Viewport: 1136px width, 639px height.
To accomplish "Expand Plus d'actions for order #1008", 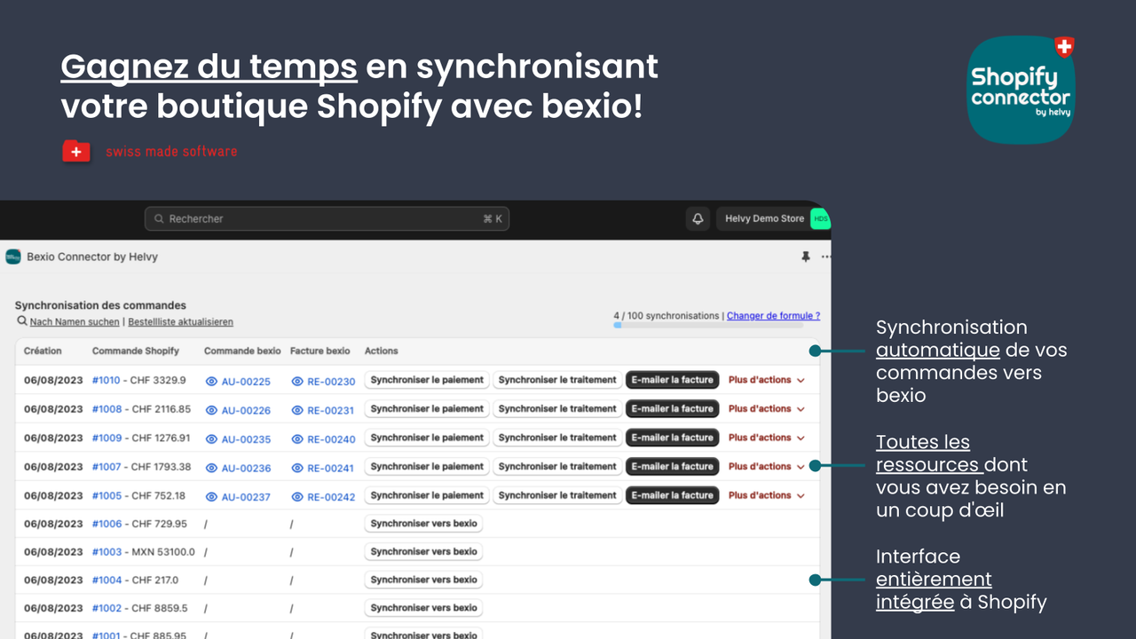I will 767,409.
